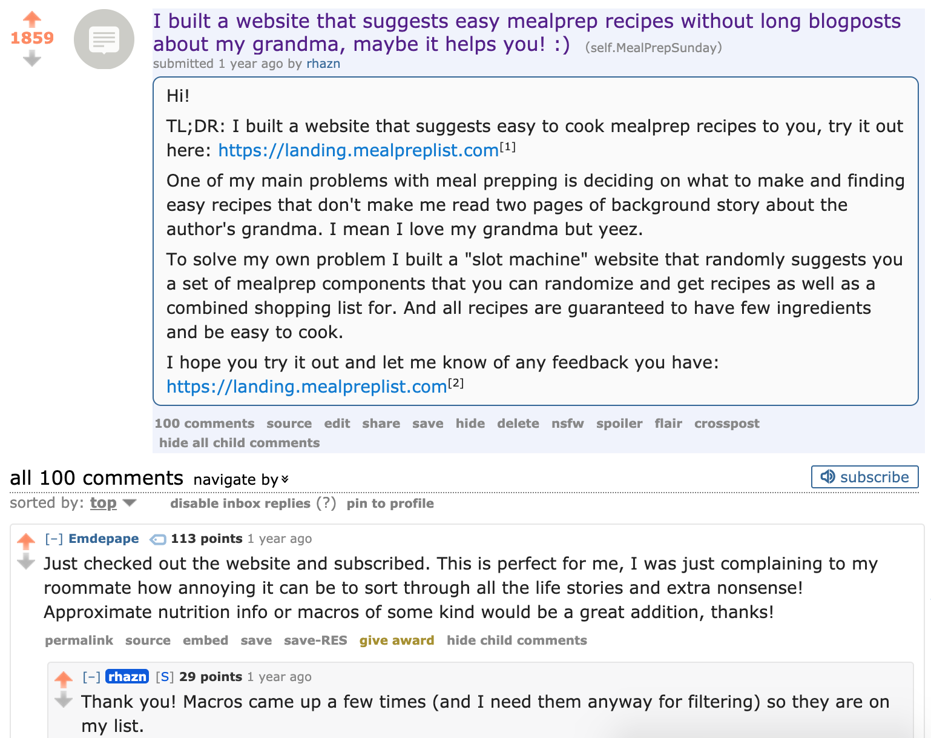Select the flair option under the post
This screenshot has width=931, height=738.
tap(668, 424)
